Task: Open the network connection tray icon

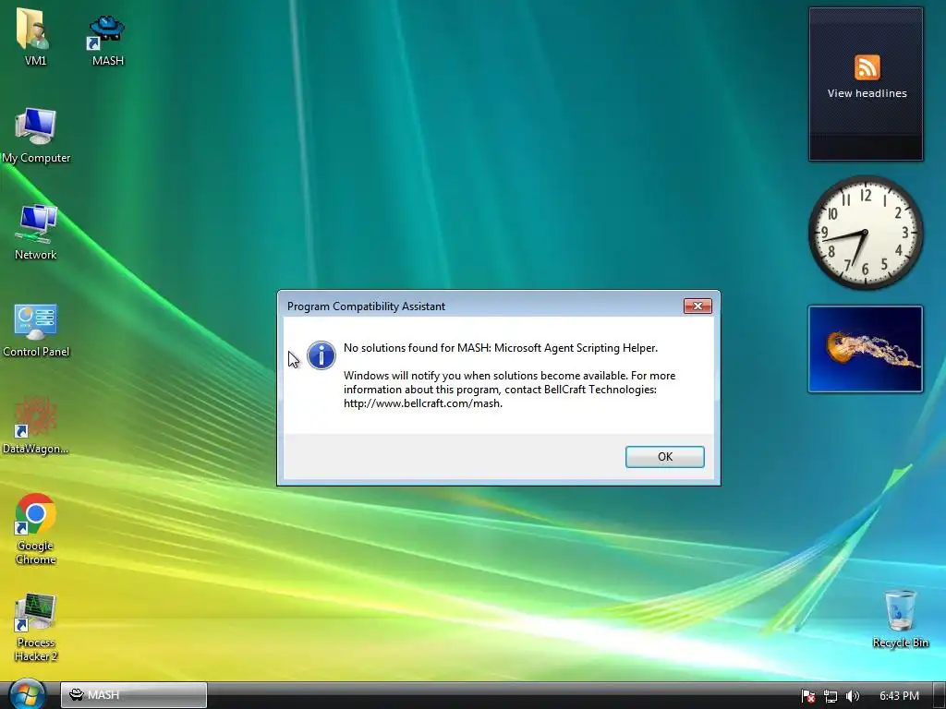Action: click(831, 696)
